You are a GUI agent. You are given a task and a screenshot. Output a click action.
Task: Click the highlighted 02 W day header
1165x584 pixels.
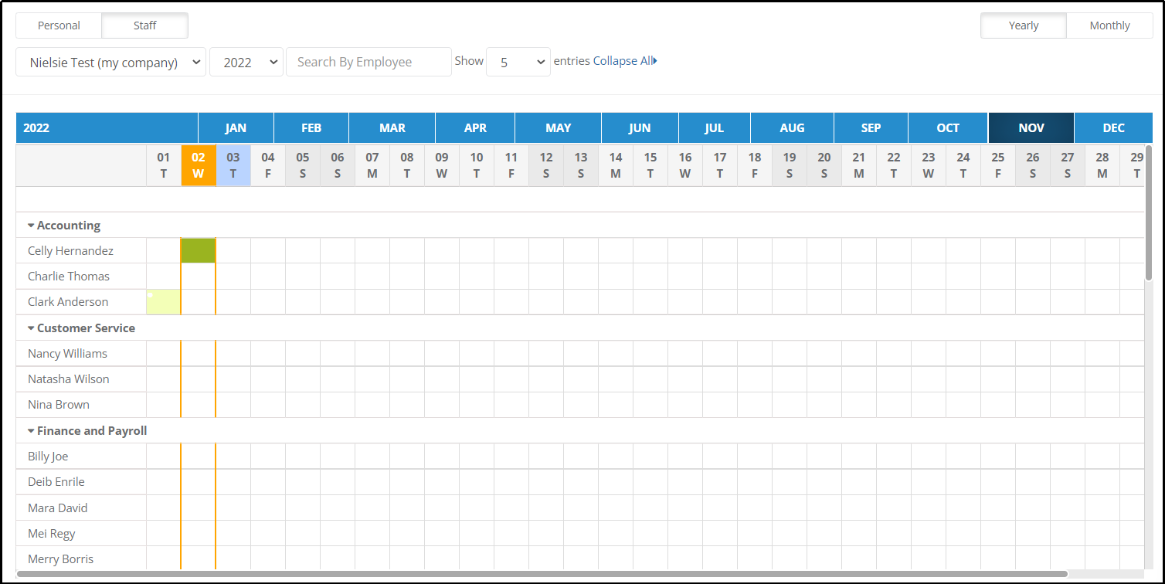pyautogui.click(x=199, y=165)
